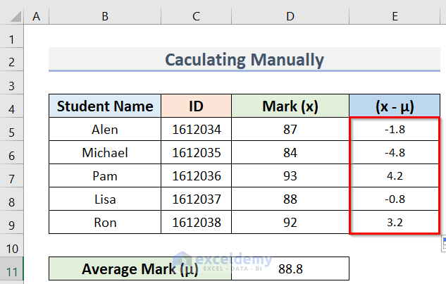
Task: Select the 'Mark (x)' header cell
Action: pos(290,106)
